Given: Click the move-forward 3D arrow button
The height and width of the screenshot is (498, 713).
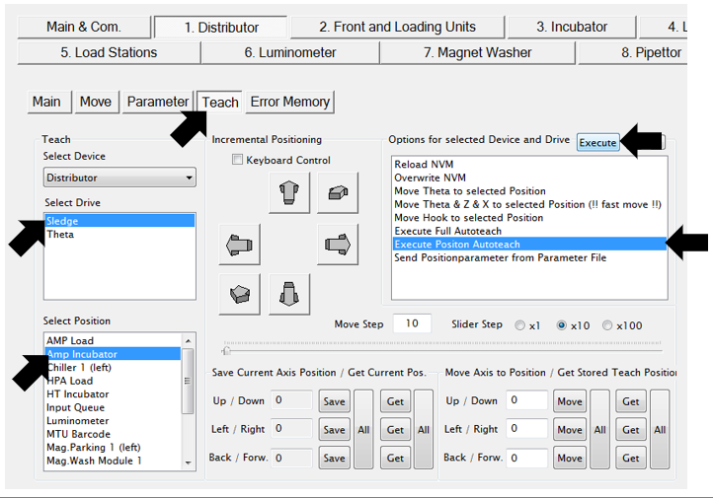Looking at the screenshot, I should tap(240, 294).
